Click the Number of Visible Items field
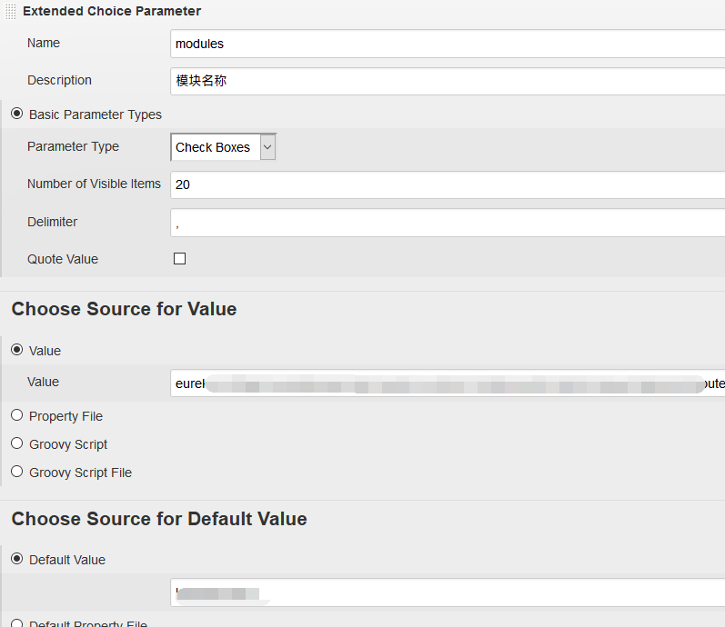 coord(448,184)
